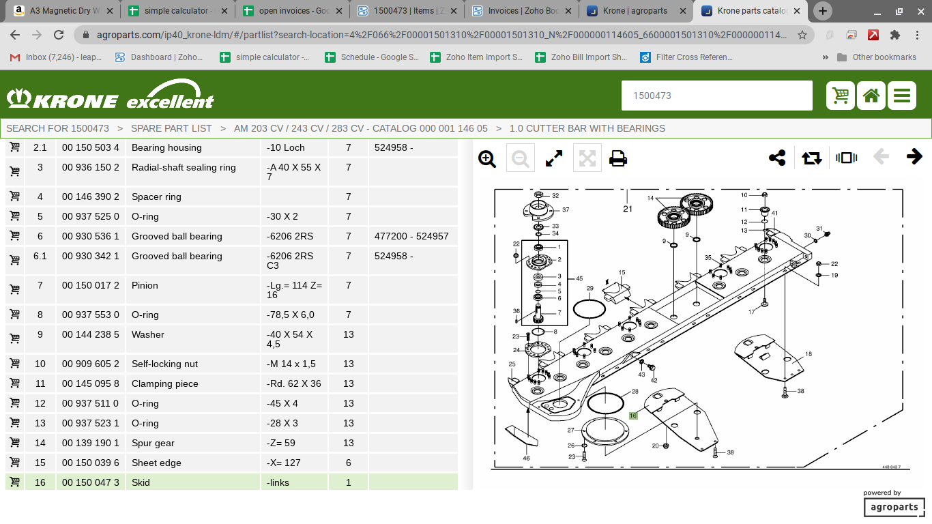The width and height of the screenshot is (932, 524).
Task: Share the parts diagram
Action: tap(777, 158)
